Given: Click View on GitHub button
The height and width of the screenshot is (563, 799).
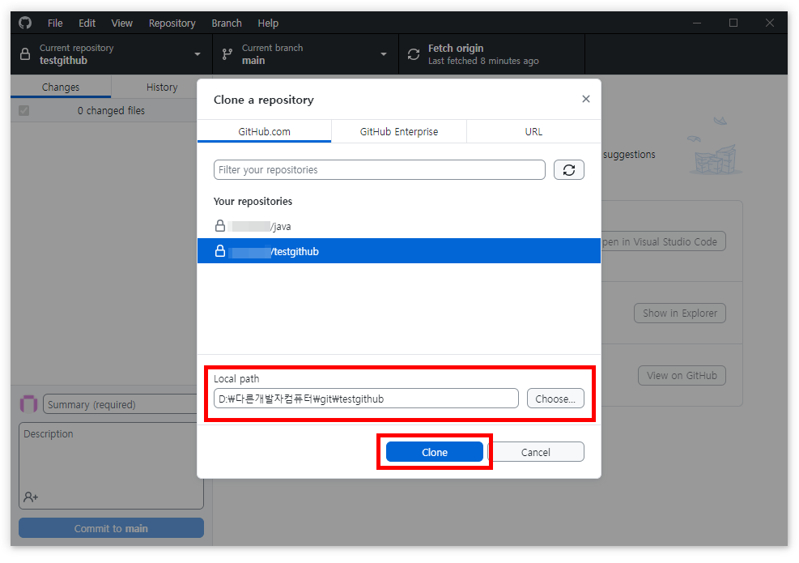Looking at the screenshot, I should pos(682,375).
